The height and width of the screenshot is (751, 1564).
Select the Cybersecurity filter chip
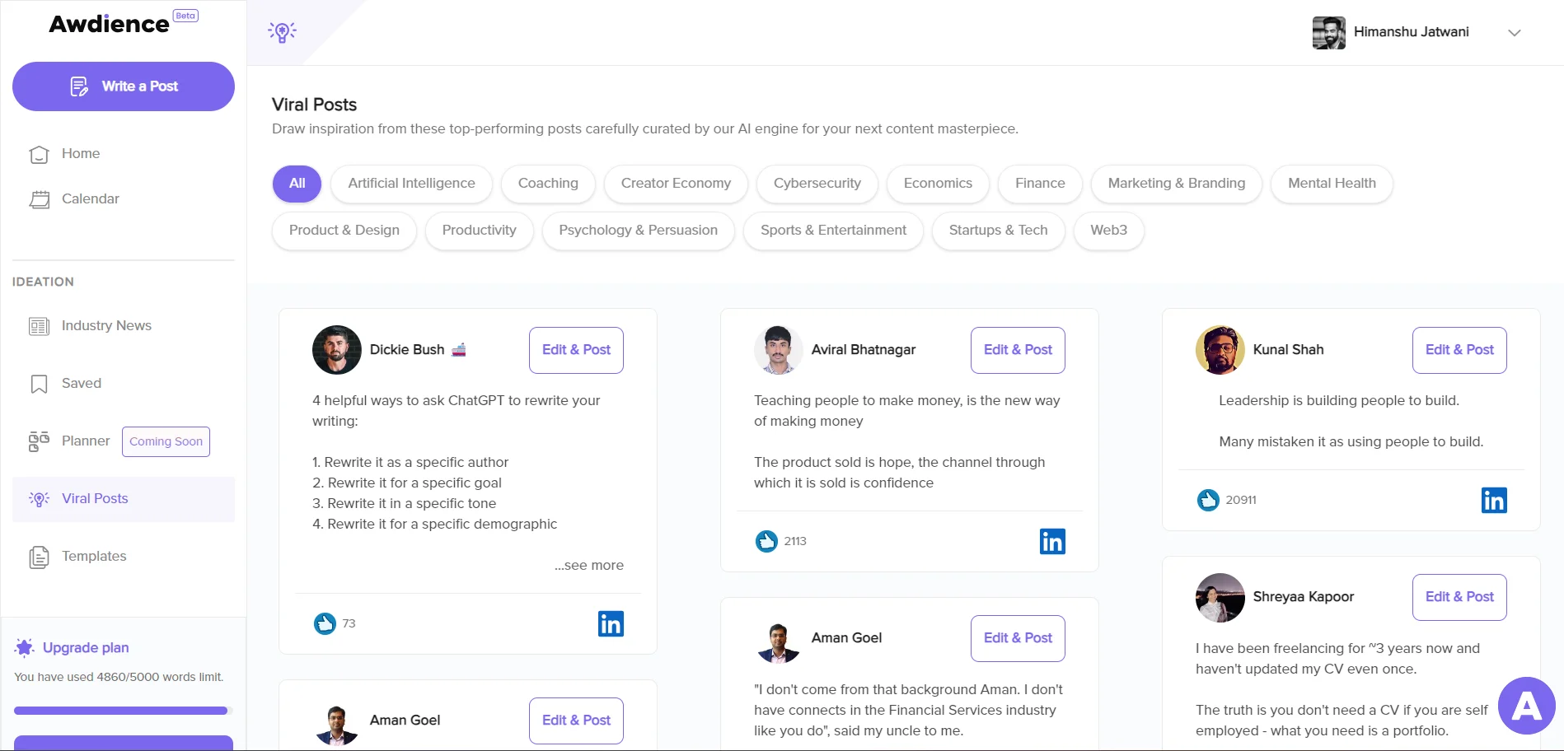point(817,184)
